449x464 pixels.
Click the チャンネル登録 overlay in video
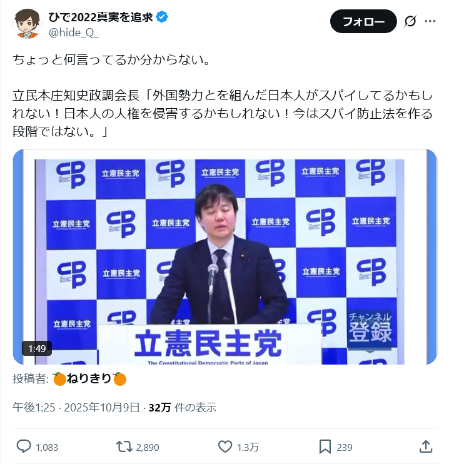point(370,328)
